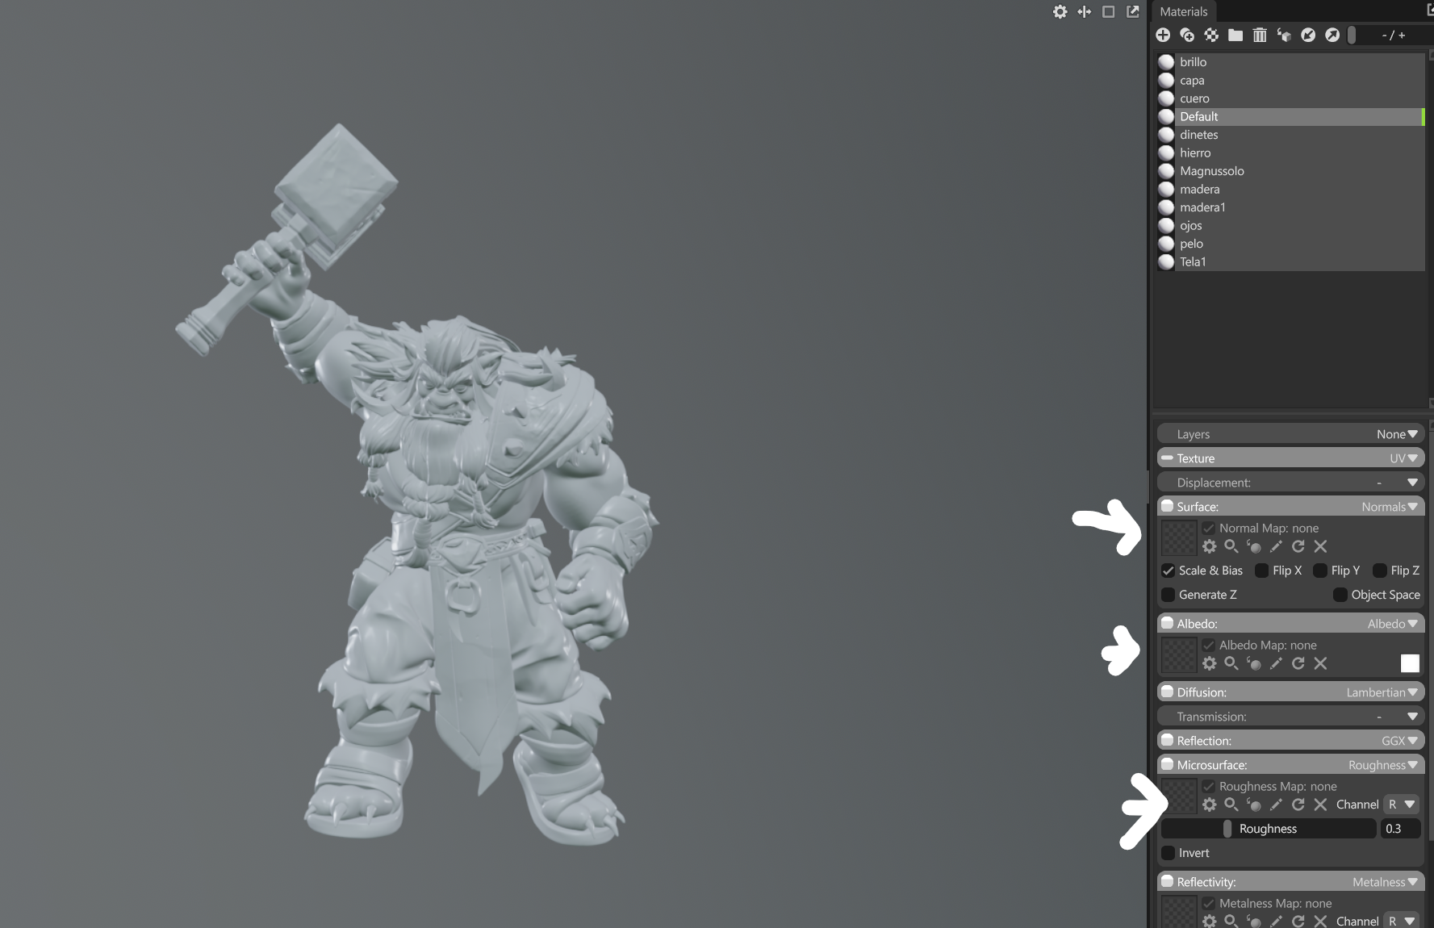Reload the Roughness Map texture

tap(1298, 805)
